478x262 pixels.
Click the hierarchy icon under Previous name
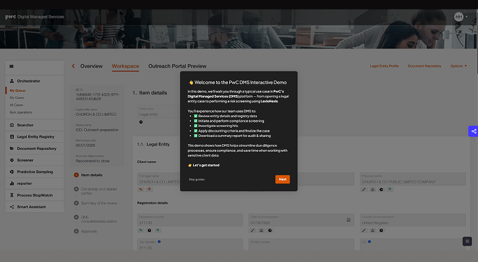(x=372, y=189)
